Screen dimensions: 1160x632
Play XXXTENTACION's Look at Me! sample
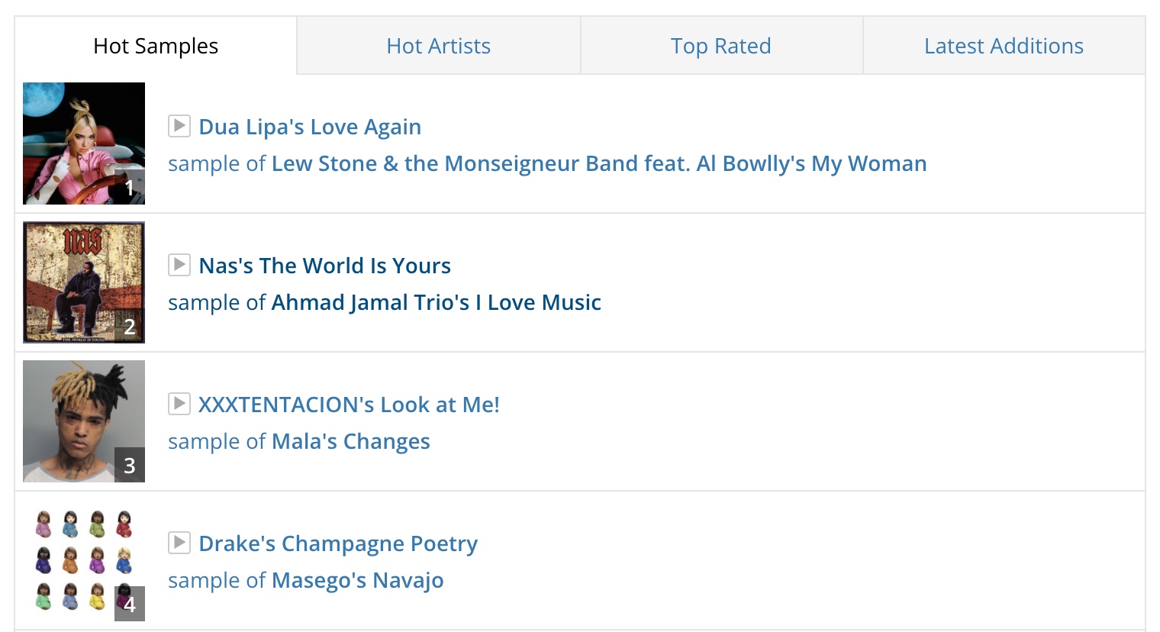click(x=179, y=403)
